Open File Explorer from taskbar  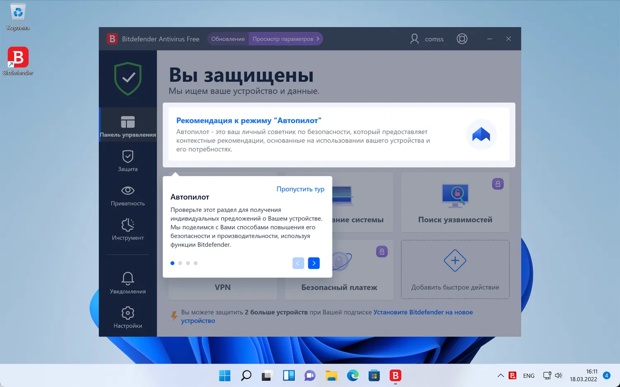click(x=331, y=375)
